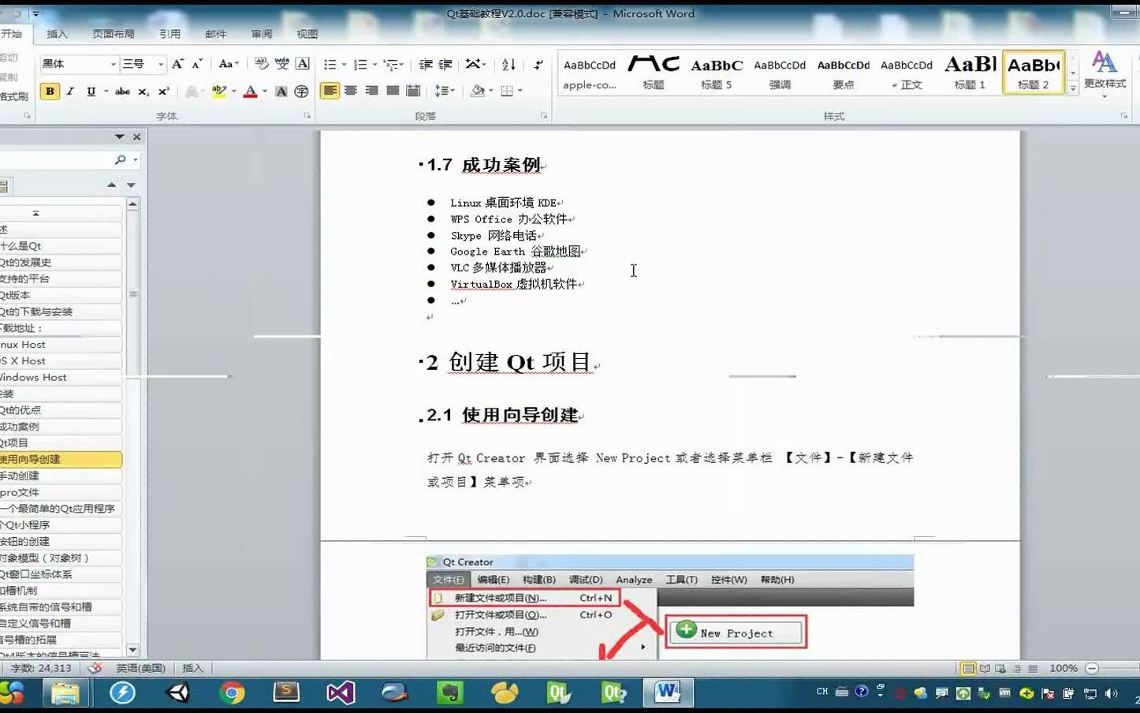Open the 邮件 ribbon tab

pos(215,34)
